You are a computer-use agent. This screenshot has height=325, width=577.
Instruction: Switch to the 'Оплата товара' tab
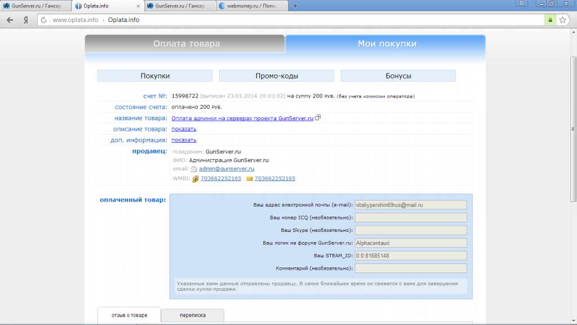click(186, 44)
